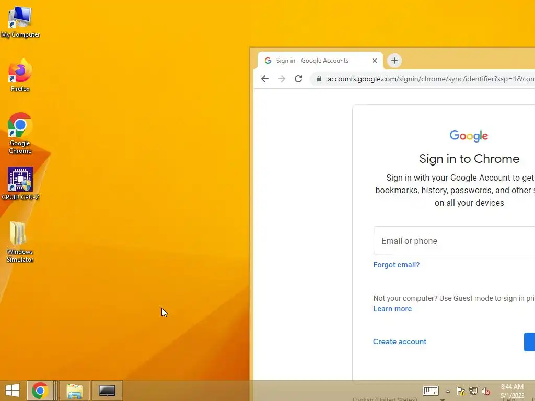Open the taskbar clock and date
The height and width of the screenshot is (401, 535).
click(x=512, y=391)
